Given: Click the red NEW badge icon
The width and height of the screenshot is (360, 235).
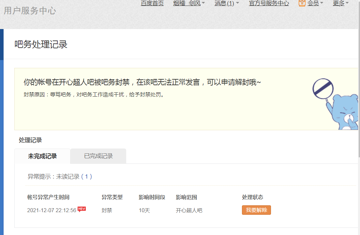Looking at the screenshot, I should point(82,209).
